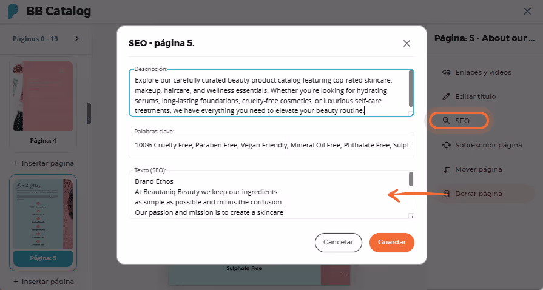
Task: Close the BB Catalog editor window
Action: (x=527, y=12)
